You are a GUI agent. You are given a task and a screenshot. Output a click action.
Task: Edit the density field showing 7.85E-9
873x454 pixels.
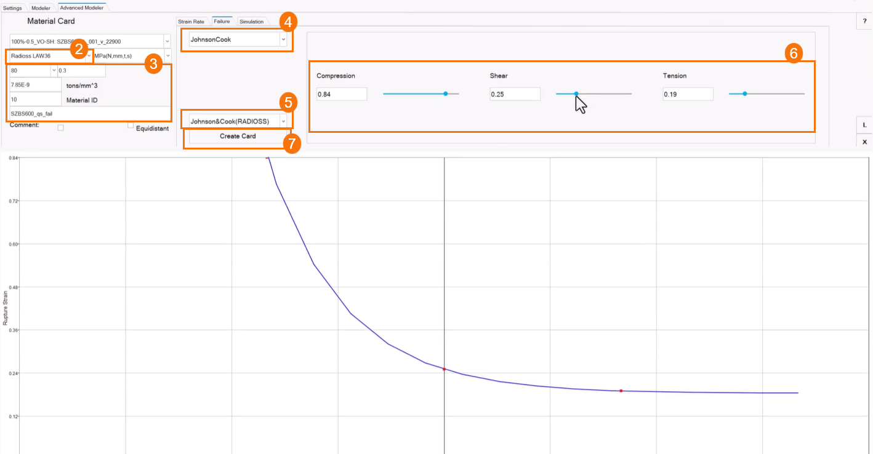click(35, 85)
